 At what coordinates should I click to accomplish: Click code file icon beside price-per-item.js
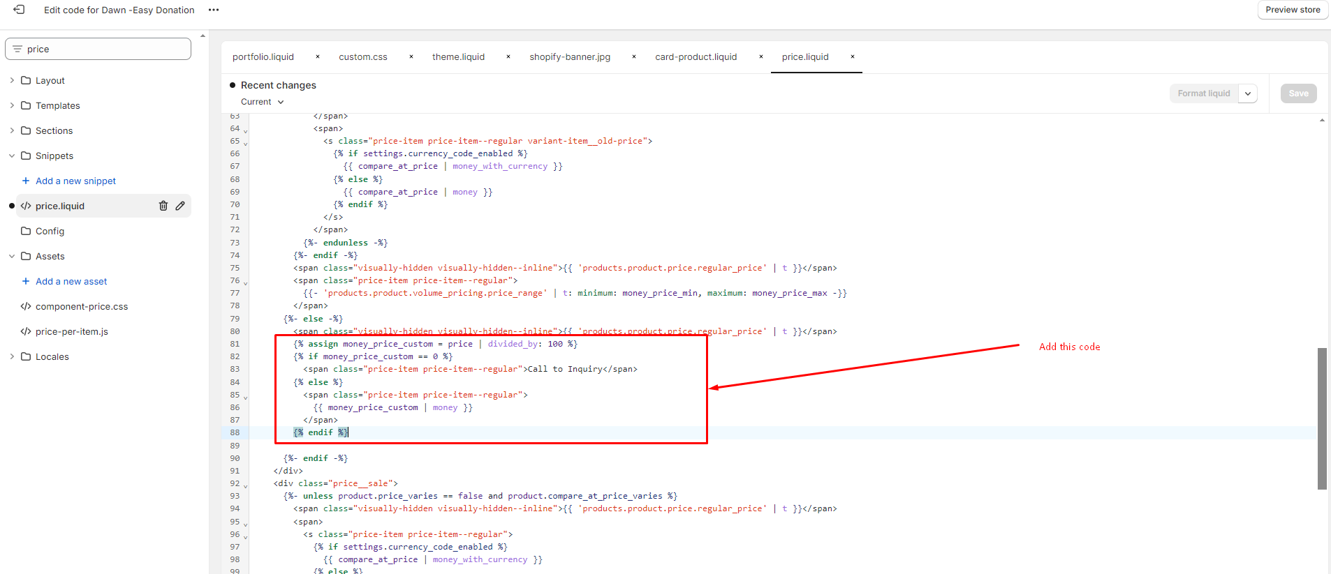[x=26, y=331]
